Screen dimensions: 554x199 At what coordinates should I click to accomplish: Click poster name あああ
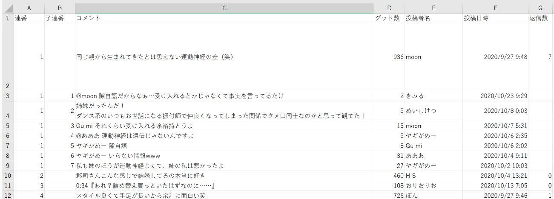(433, 156)
